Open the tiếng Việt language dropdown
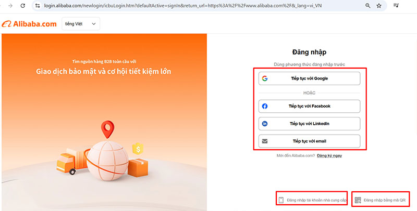 (81, 24)
